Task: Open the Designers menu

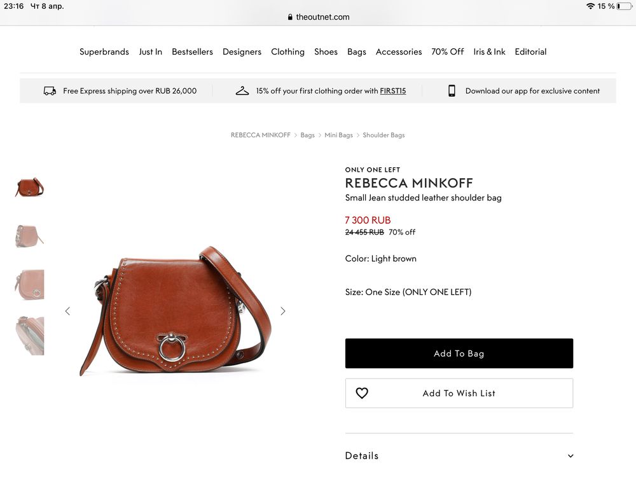Action: (242, 52)
